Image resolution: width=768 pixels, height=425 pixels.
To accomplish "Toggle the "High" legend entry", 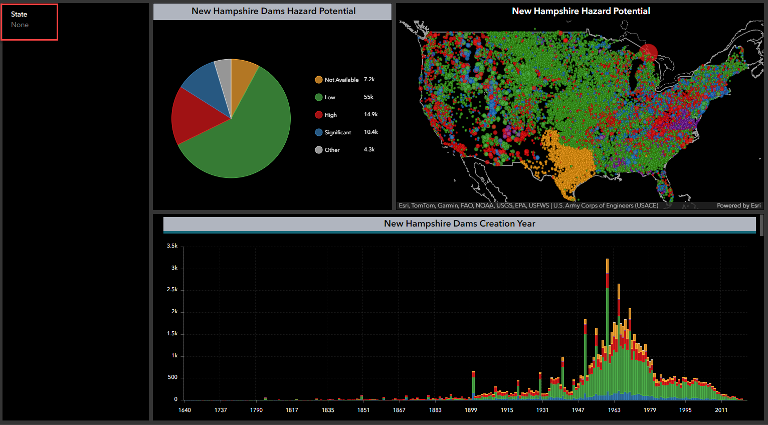I will 331,114.
